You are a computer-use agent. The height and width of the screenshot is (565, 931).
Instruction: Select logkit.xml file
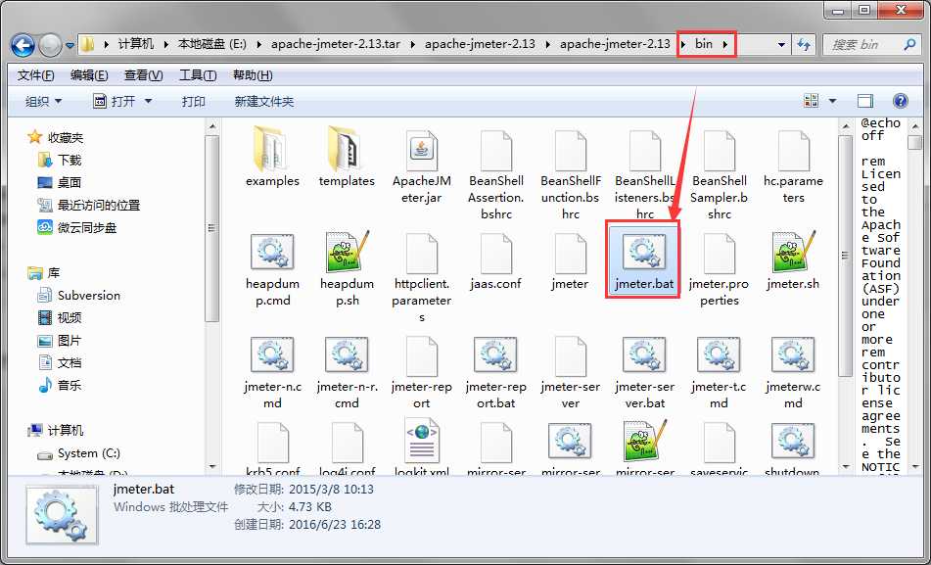click(x=422, y=448)
